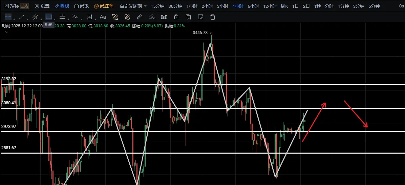Expand crosshair cursor tool options arrow
405x185 pixels.
pyautogui.click(x=13, y=19)
